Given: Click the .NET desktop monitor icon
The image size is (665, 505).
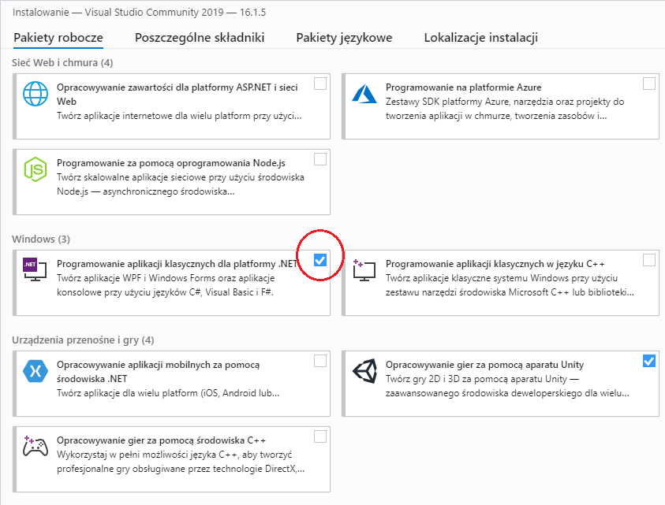Looking at the screenshot, I should [35, 269].
